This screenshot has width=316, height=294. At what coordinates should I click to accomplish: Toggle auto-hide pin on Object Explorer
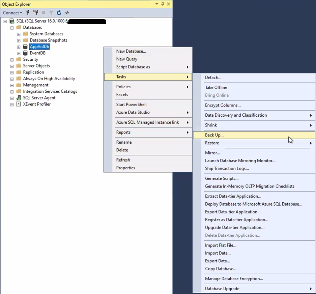(x=163, y=4)
